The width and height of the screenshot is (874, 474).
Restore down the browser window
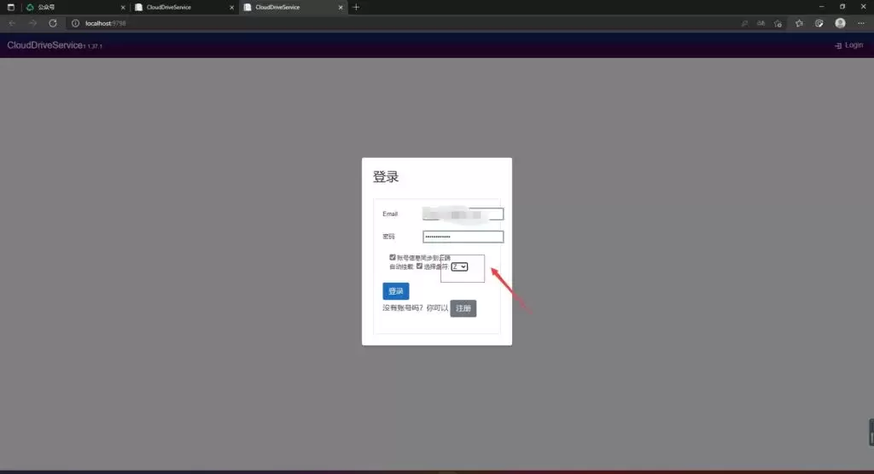(842, 7)
